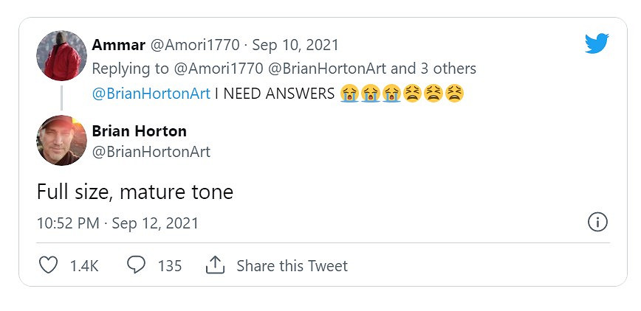Screen dimensions: 641x311
Task: Open Ammar's profile picture
Action: 62,55
